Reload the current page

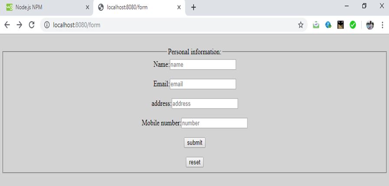[x=31, y=25]
